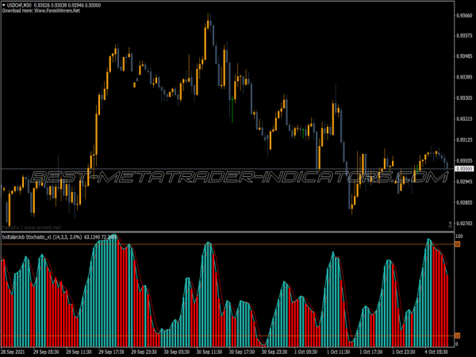Click the Download more: Www.ForexWinners.Net text
476x357 pixels.
tap(41, 10)
